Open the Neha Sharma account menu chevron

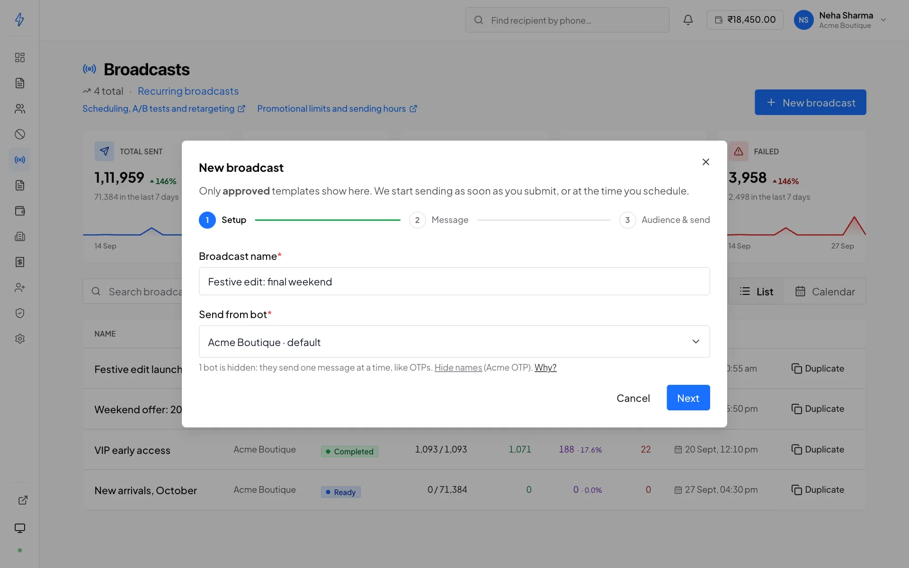tap(883, 20)
